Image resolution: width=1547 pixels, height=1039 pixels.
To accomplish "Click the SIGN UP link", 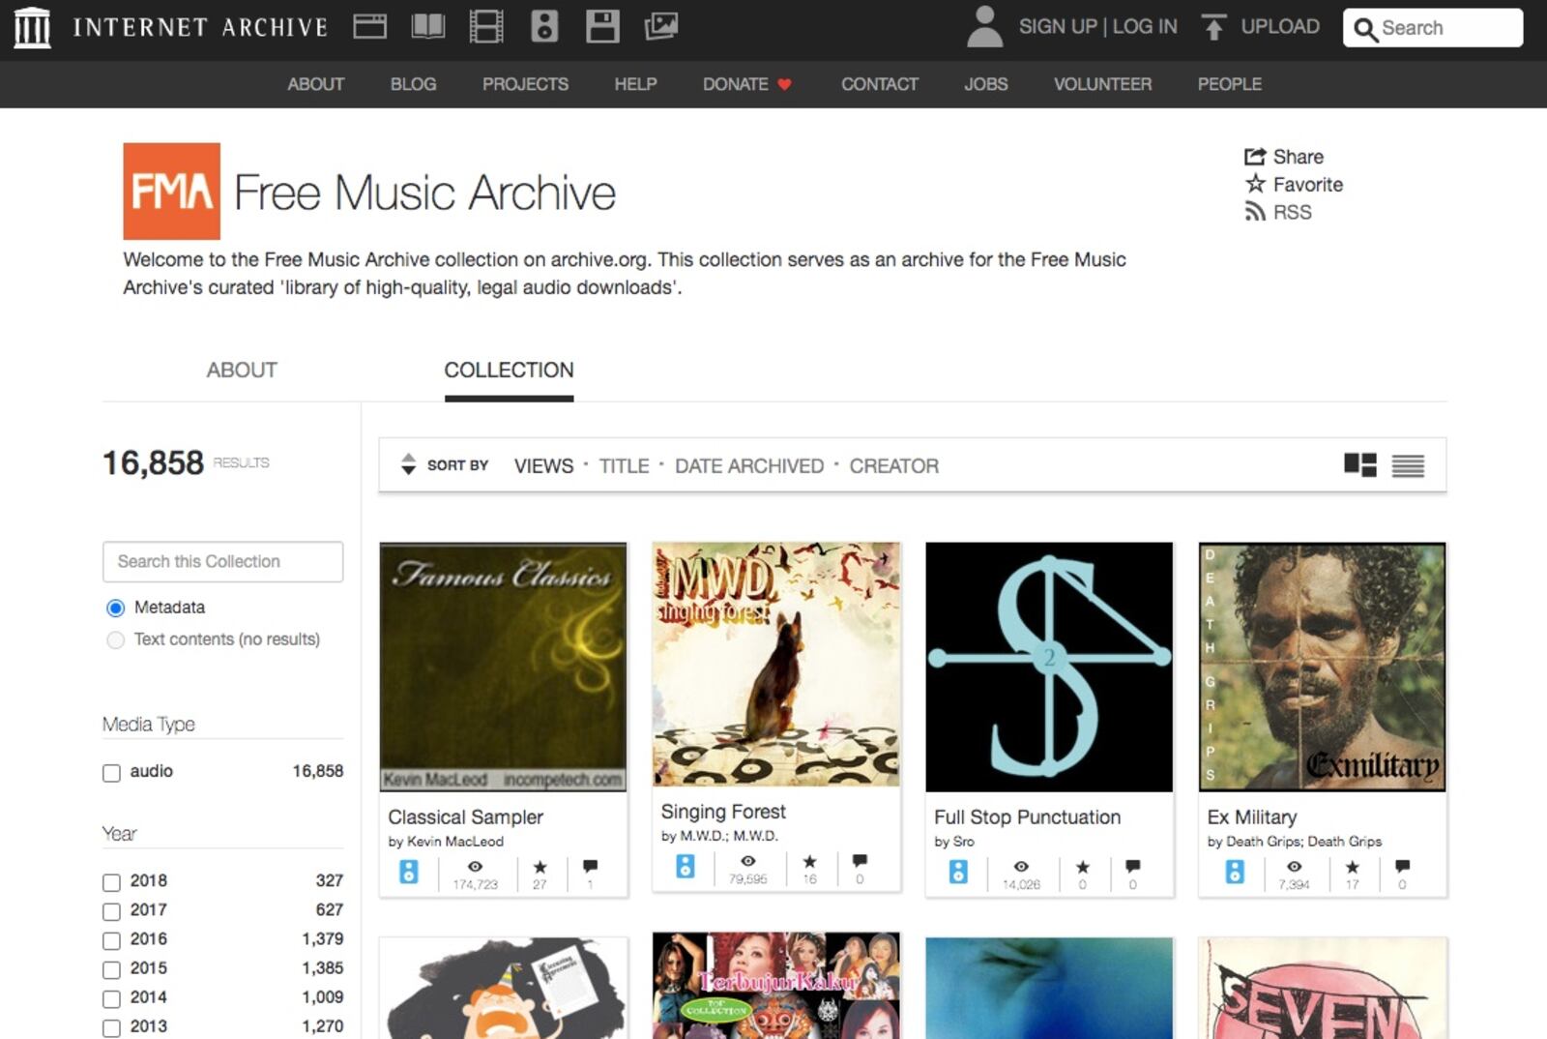I will click(1057, 27).
